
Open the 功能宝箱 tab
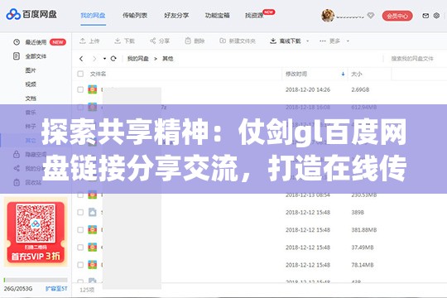tap(218, 16)
